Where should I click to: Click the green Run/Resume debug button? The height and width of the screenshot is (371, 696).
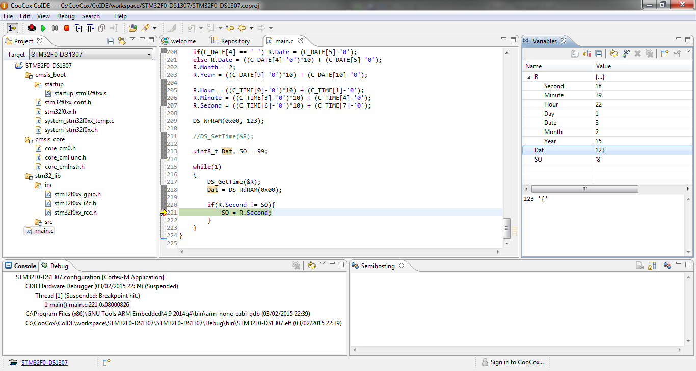point(43,28)
